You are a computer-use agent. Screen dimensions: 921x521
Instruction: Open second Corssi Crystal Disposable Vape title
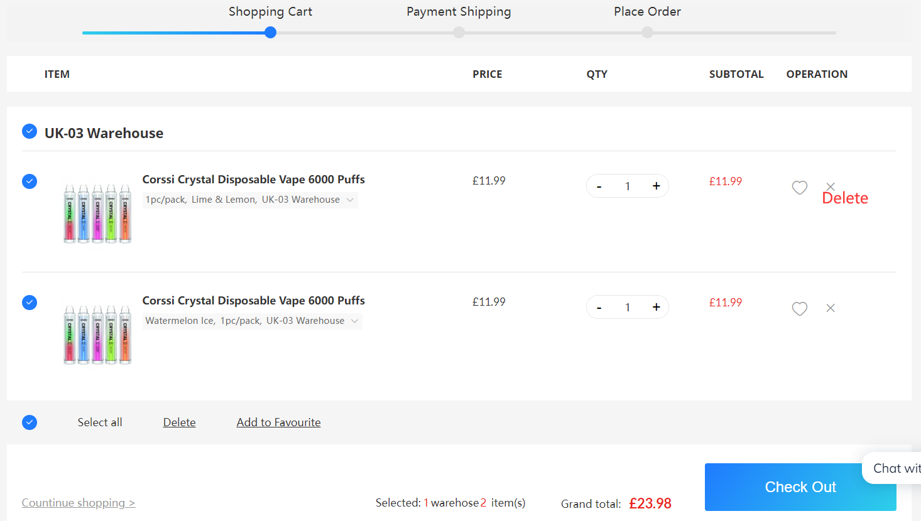254,301
